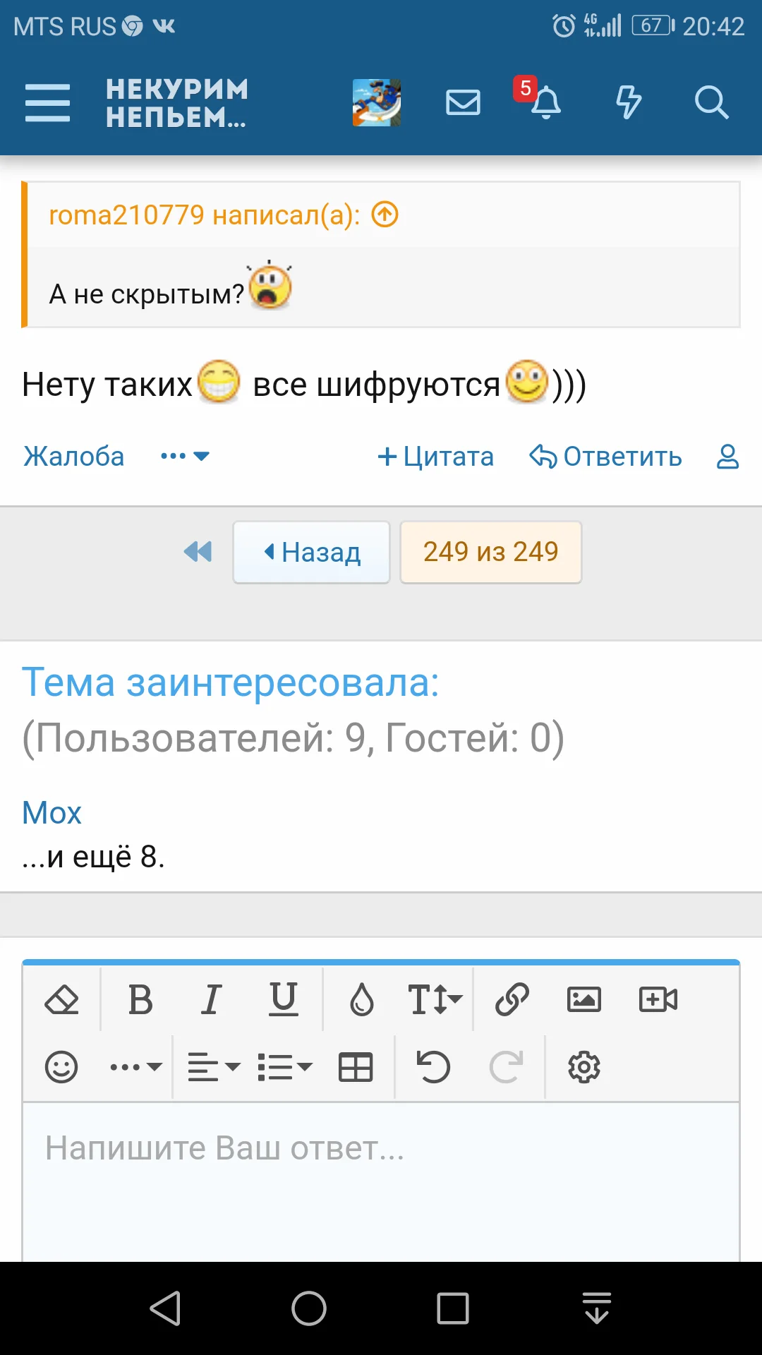The image size is (762, 1355).
Task: Open page selector 249 из 249
Action: tap(491, 552)
